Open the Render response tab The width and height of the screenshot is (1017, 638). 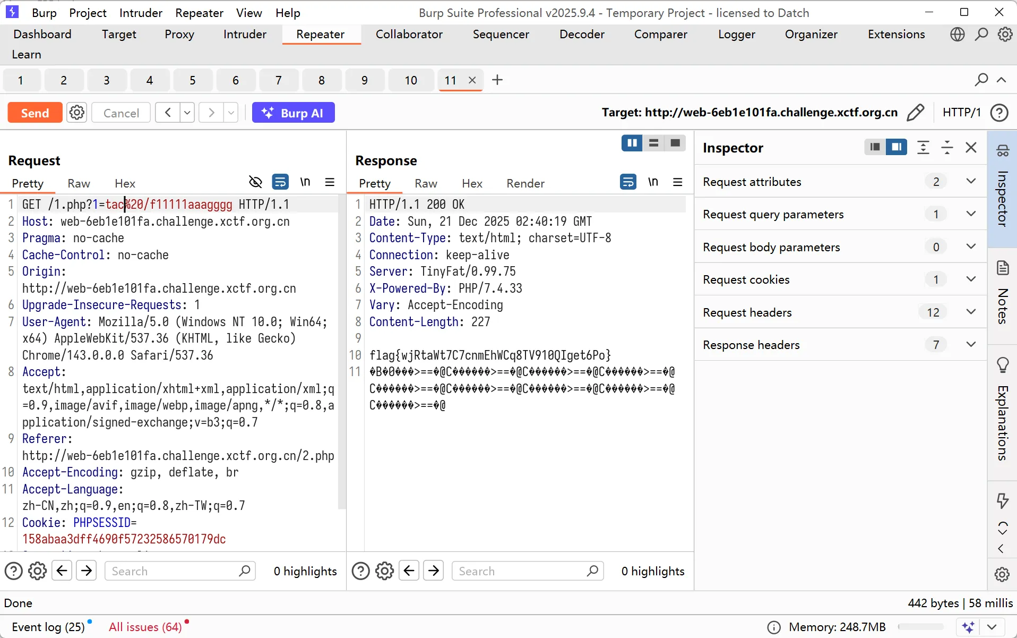point(525,183)
